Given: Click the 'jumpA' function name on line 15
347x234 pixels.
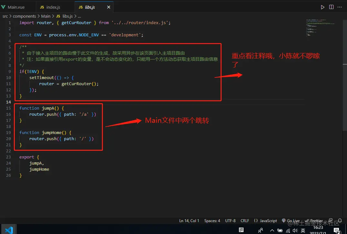Looking at the screenshot, I should (48, 108).
